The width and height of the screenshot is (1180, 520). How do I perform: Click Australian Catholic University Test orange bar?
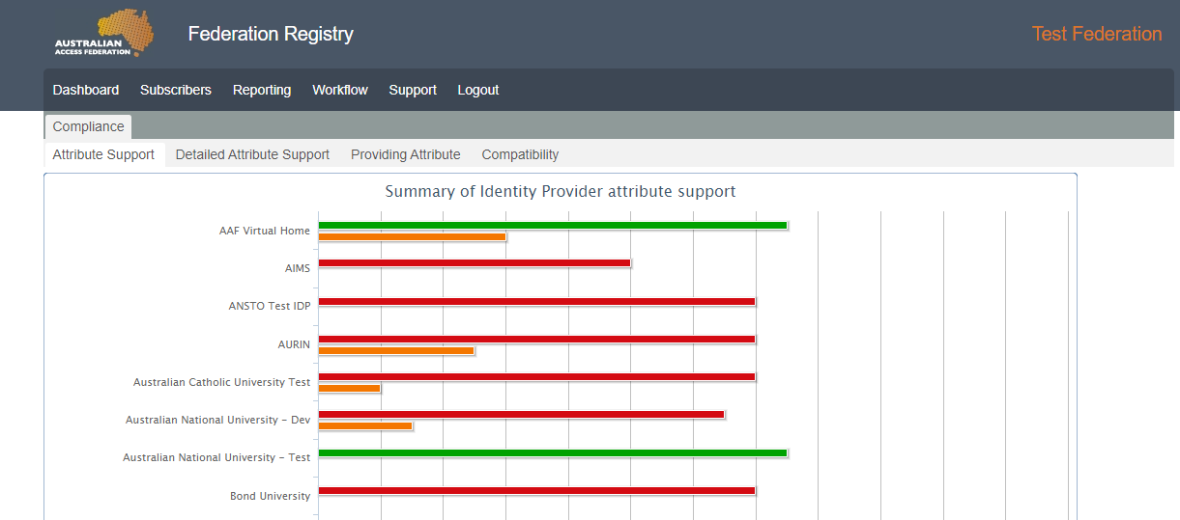[x=350, y=388]
